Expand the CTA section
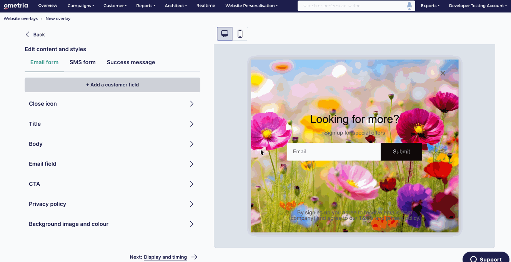Viewport: 511px width, 262px height. point(112,184)
